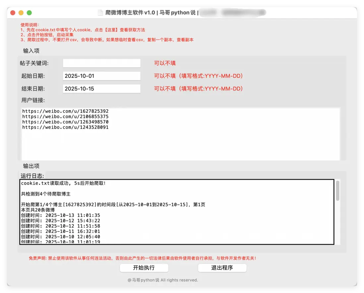Click the scrollbar beside the run log
The width and height of the screenshot is (364, 293).
click(337, 191)
